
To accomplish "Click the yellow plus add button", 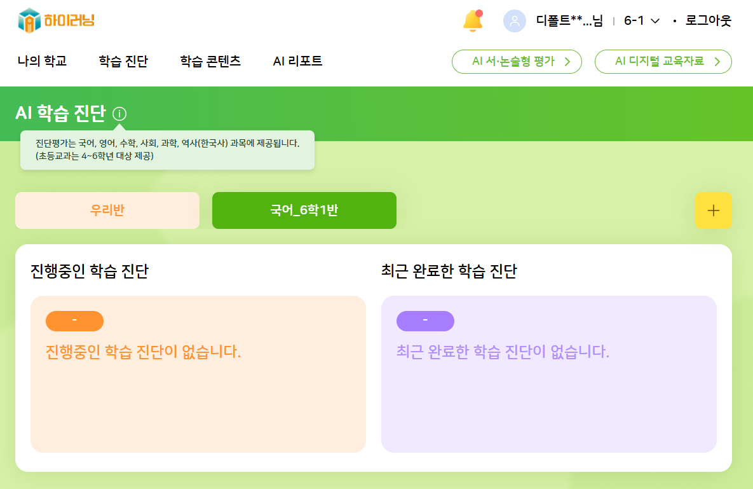I will point(713,210).
